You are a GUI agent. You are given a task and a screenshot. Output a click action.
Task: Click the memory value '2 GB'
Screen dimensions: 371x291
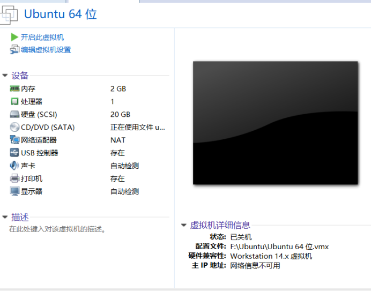[118, 89]
